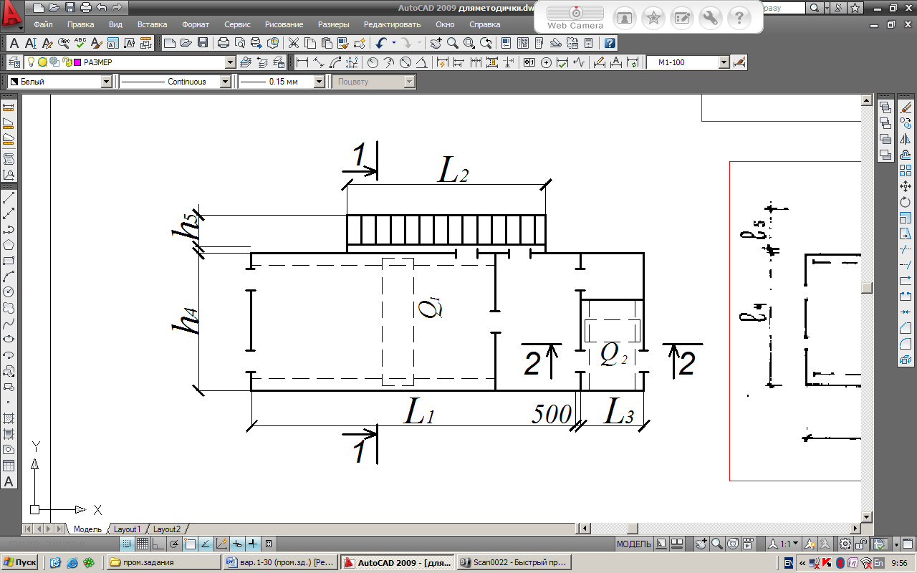
Task: Open the QuickCalc calculator
Action: 588,43
